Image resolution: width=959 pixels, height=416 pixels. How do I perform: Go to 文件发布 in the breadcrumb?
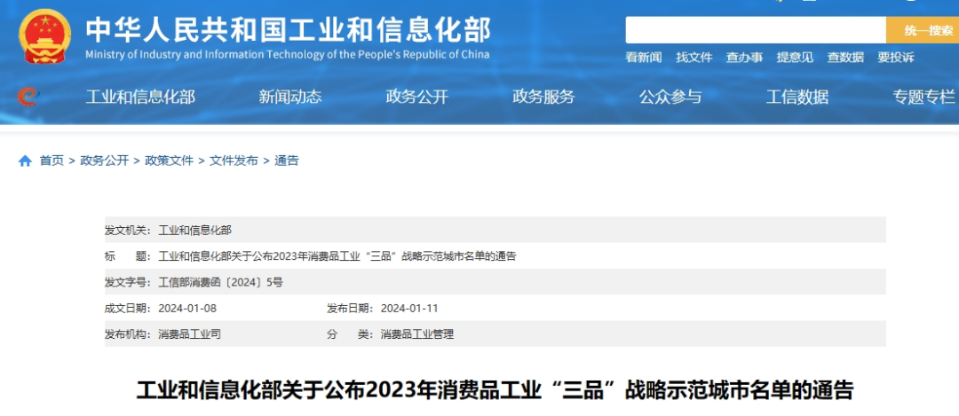coord(234,161)
